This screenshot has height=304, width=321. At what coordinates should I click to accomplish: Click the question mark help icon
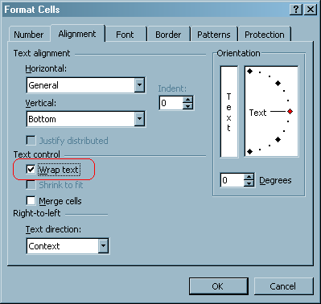coord(296,10)
